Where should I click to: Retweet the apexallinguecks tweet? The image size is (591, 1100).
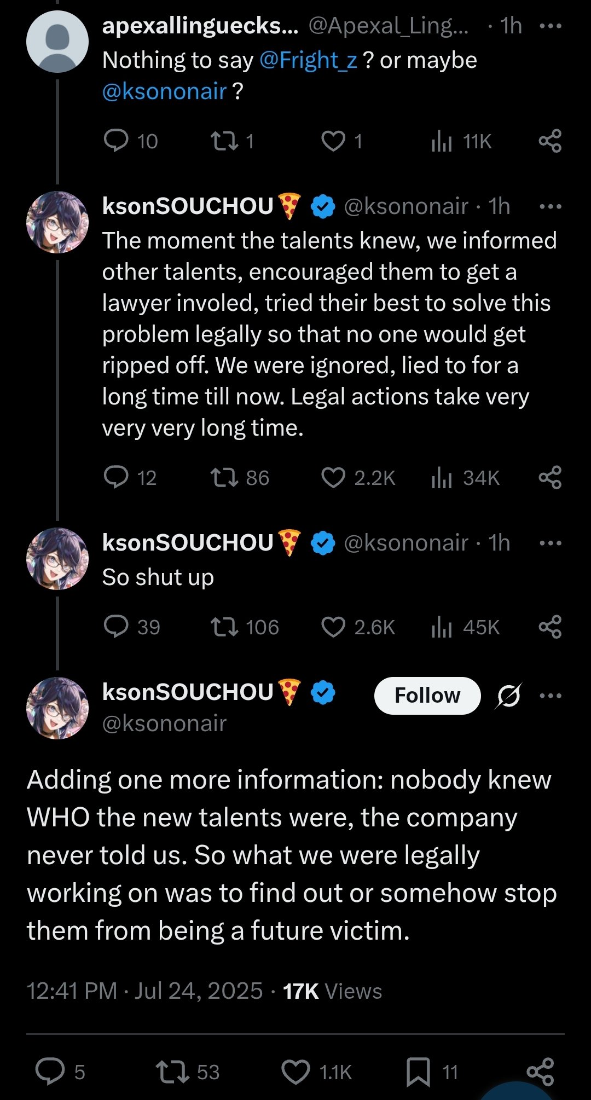(x=224, y=141)
